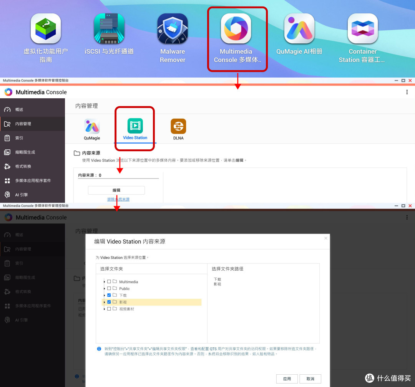The height and width of the screenshot is (387, 415).
Task: Launch iSCSI 与光纤通道 app
Action: [x=109, y=28]
